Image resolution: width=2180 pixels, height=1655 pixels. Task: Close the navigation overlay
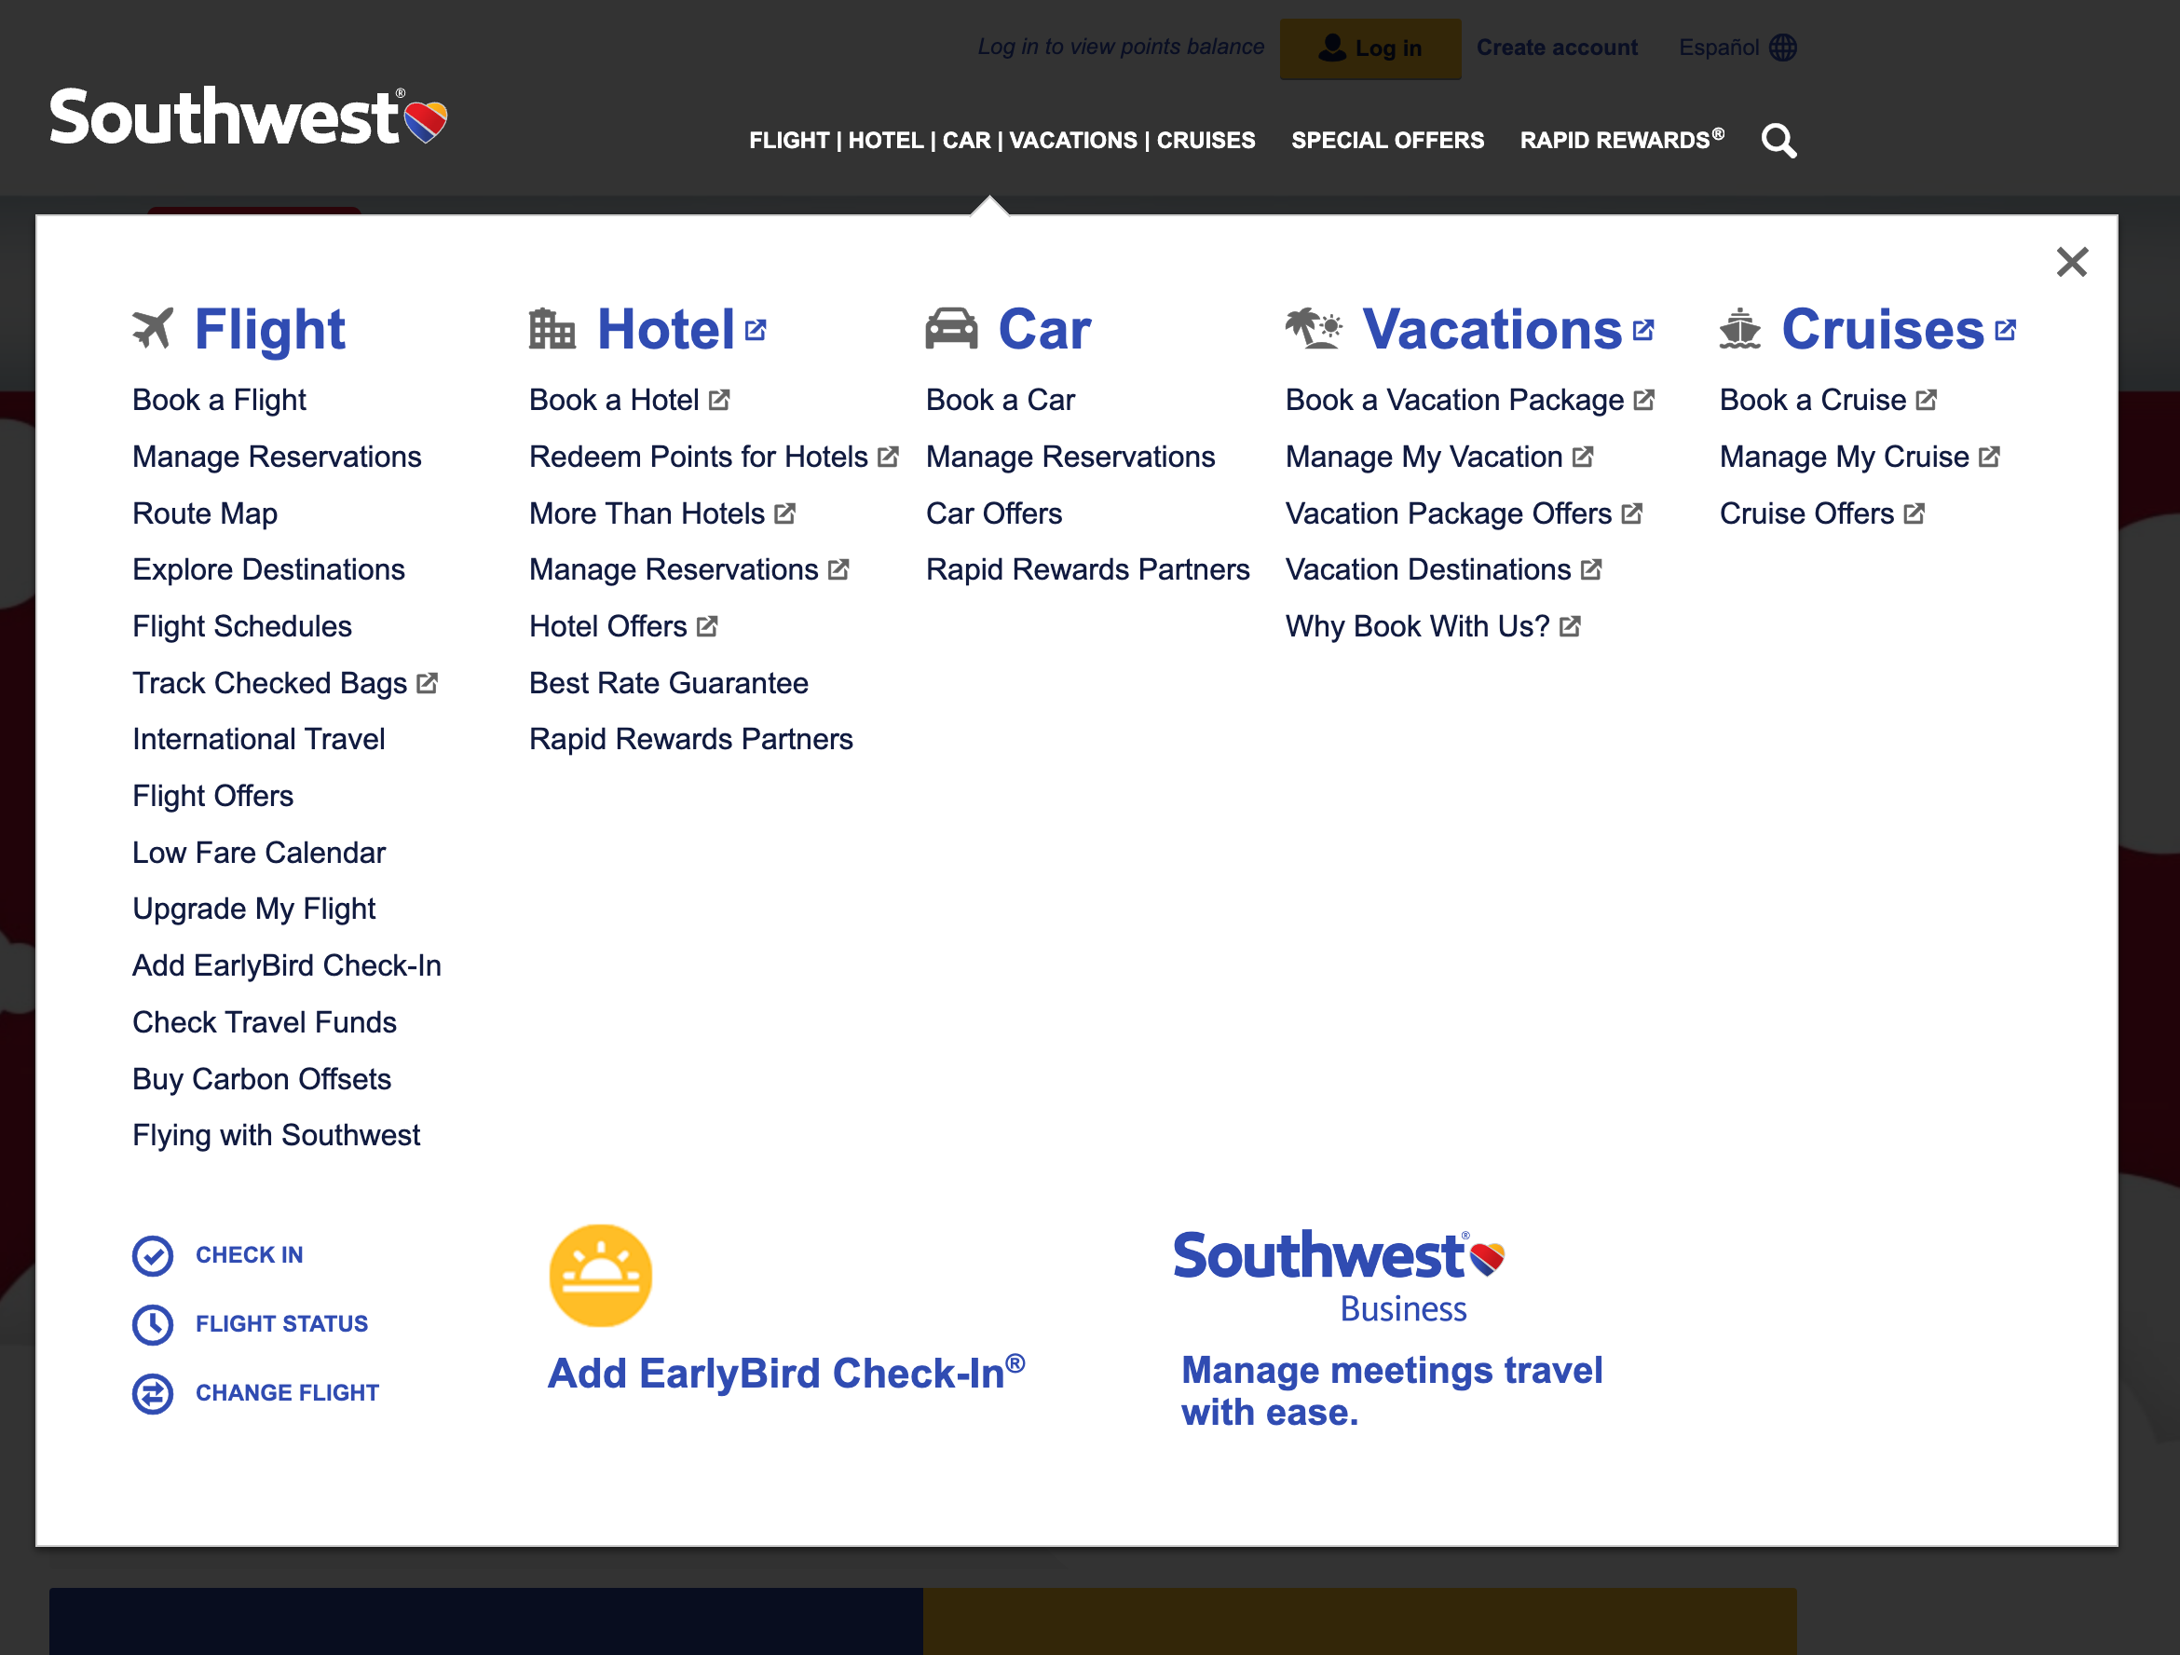2072,262
